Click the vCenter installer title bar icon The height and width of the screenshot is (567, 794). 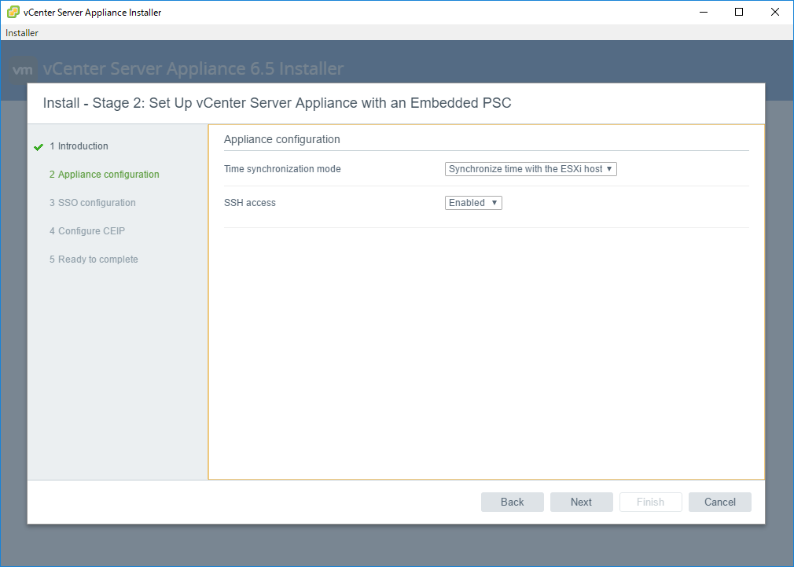click(13, 12)
